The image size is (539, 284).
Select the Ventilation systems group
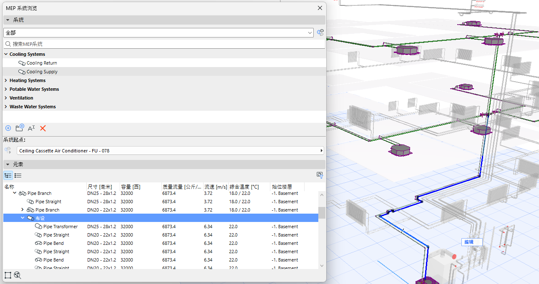pos(21,98)
